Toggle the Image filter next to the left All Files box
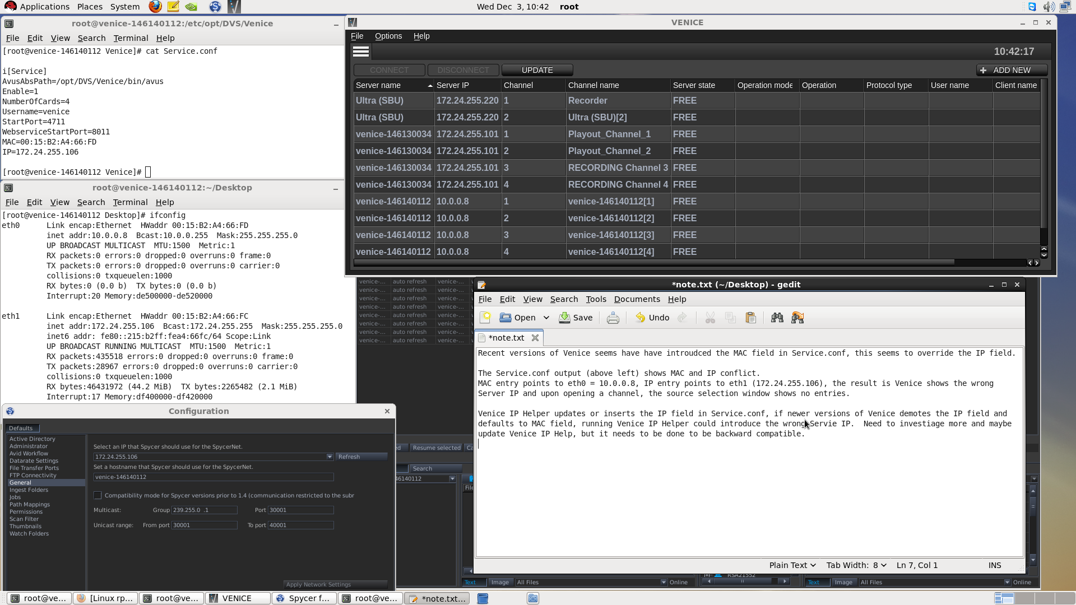 pyautogui.click(x=500, y=582)
